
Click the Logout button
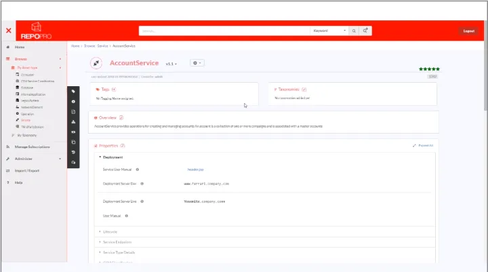click(468, 31)
